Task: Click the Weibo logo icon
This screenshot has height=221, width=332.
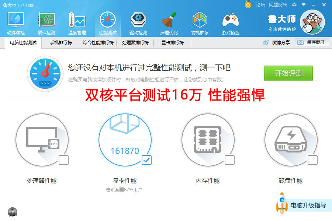Action: click(266, 42)
